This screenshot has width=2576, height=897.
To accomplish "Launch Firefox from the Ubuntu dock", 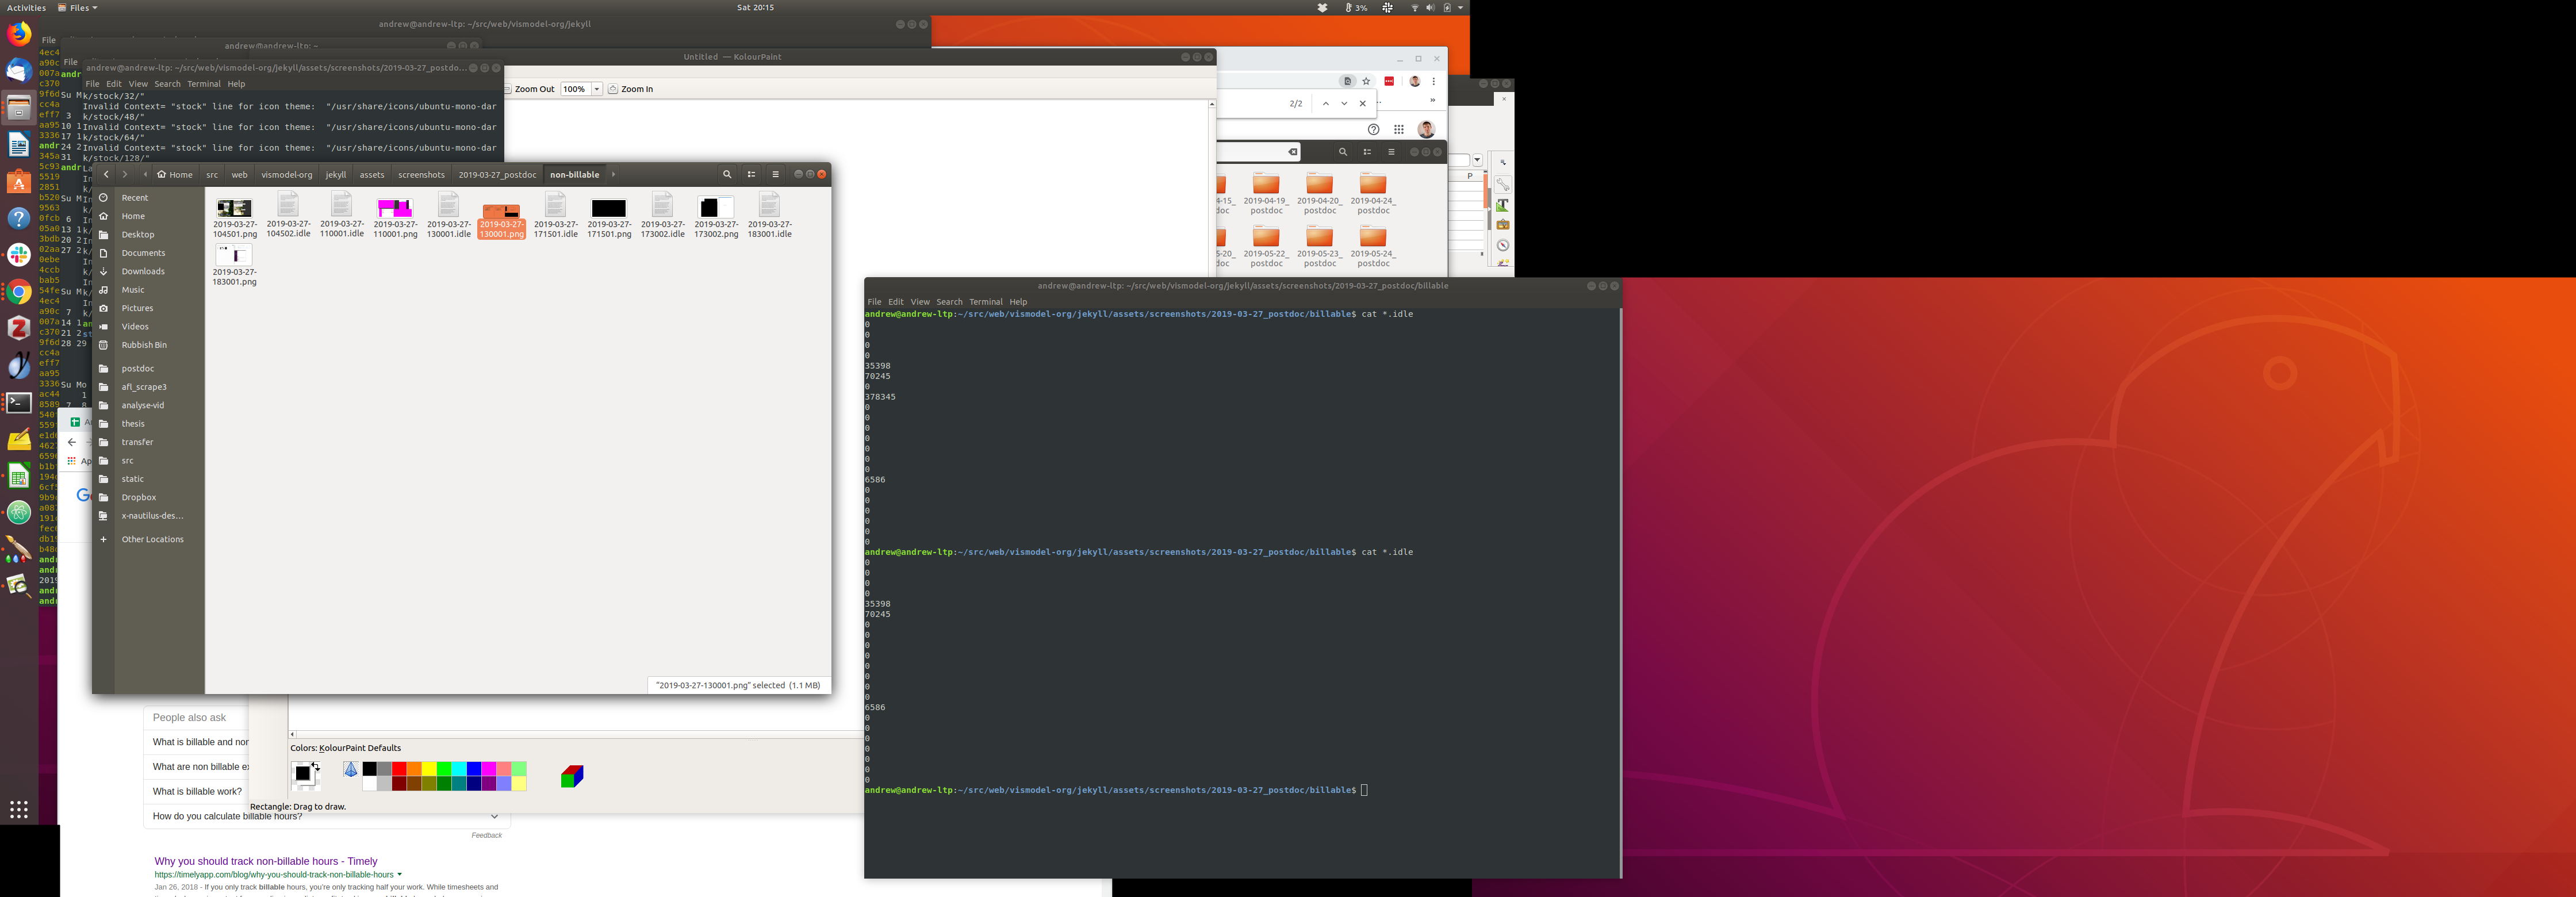I will click(x=19, y=34).
